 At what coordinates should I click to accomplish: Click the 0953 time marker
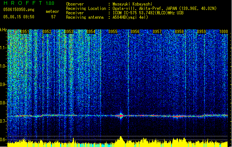[x=69, y=32]
